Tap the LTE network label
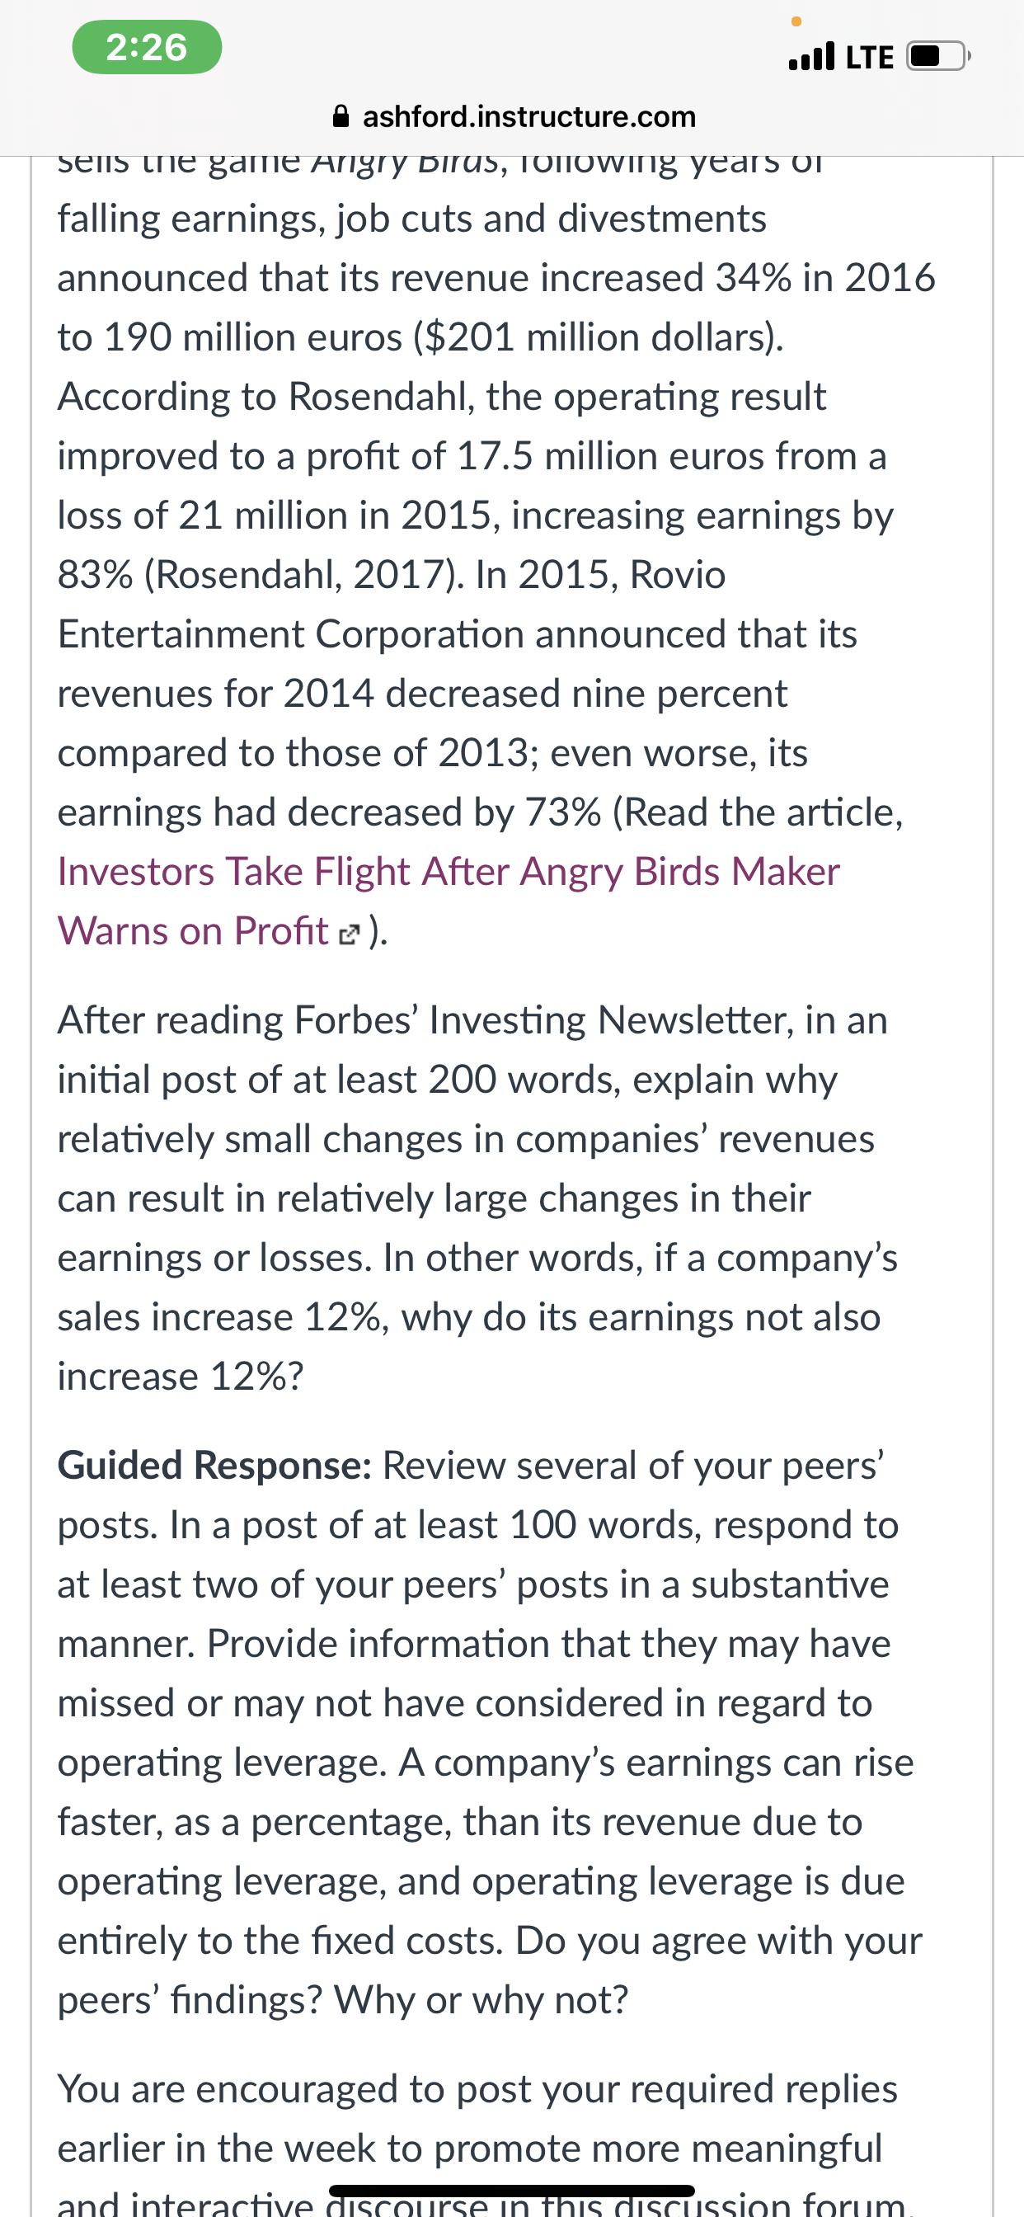Screen dimensions: 1024x2217 click(x=870, y=57)
